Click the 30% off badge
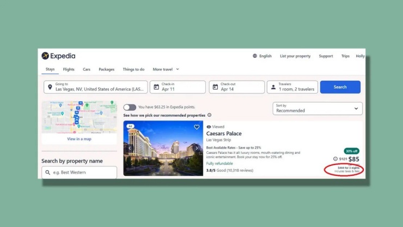Screen dimensions: 403x227 click(351, 151)
